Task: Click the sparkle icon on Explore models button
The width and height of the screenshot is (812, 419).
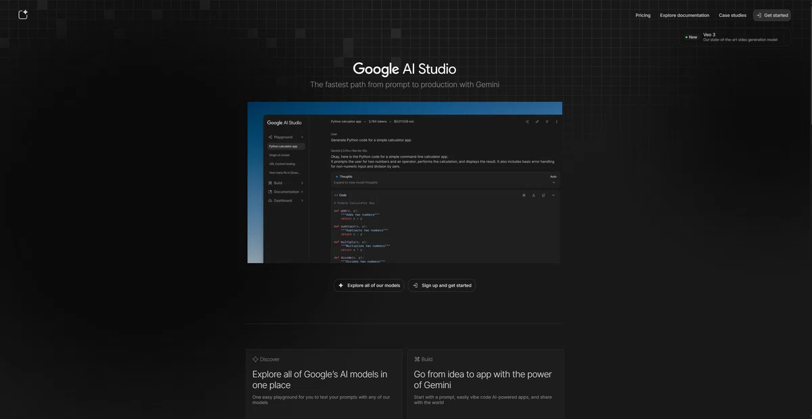Action: pyautogui.click(x=341, y=285)
